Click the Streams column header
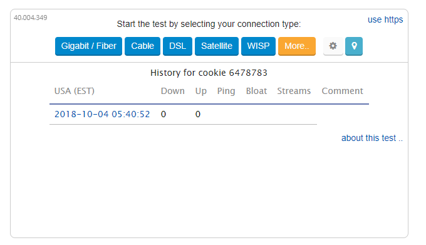426x245 pixels. click(x=294, y=91)
